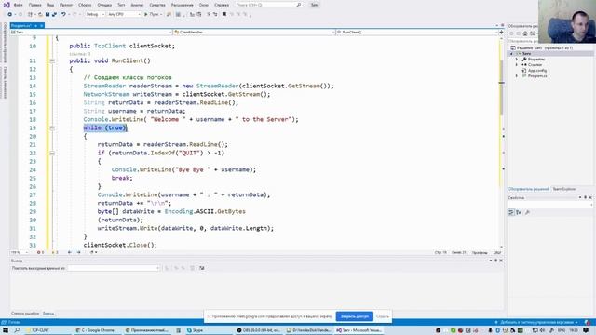Open the Файл menu
This screenshot has width=596, height=335.
coord(19,5)
